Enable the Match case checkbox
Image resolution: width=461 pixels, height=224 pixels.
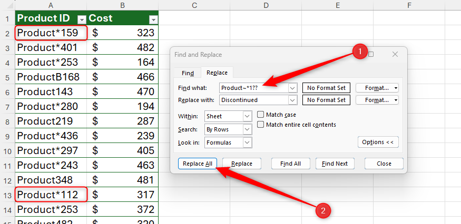pyautogui.click(x=260, y=115)
